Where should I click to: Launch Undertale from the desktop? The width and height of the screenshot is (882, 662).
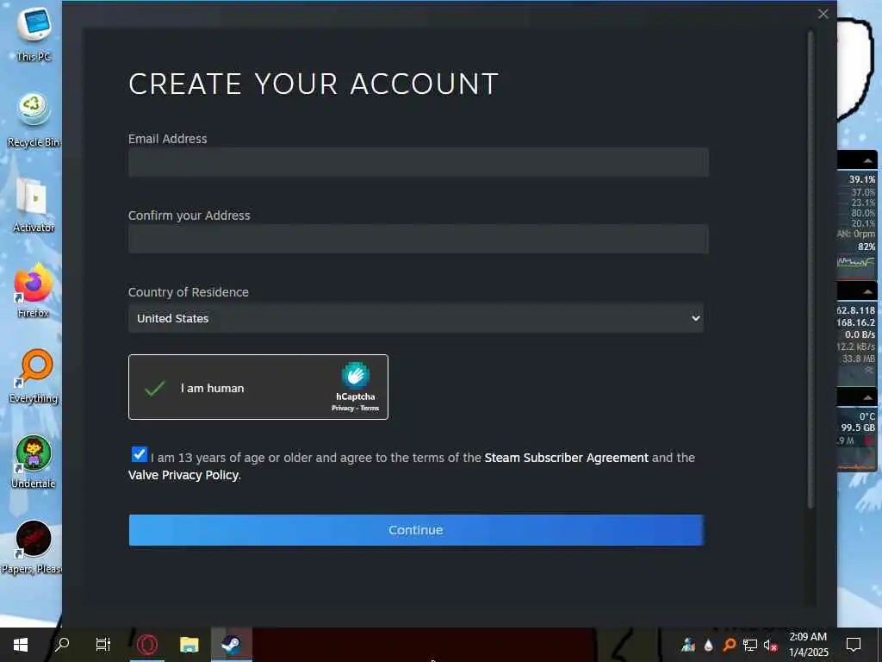click(34, 462)
